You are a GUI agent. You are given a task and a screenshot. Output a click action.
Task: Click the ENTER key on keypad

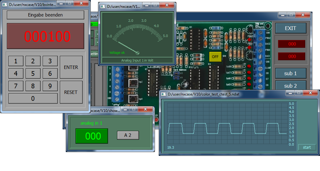[x=71, y=67]
